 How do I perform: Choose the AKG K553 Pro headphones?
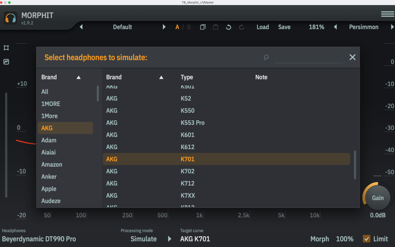coord(226,123)
